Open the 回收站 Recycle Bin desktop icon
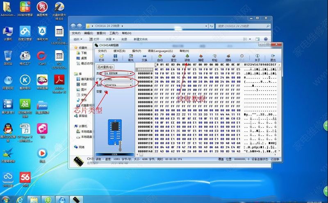 click(8, 58)
